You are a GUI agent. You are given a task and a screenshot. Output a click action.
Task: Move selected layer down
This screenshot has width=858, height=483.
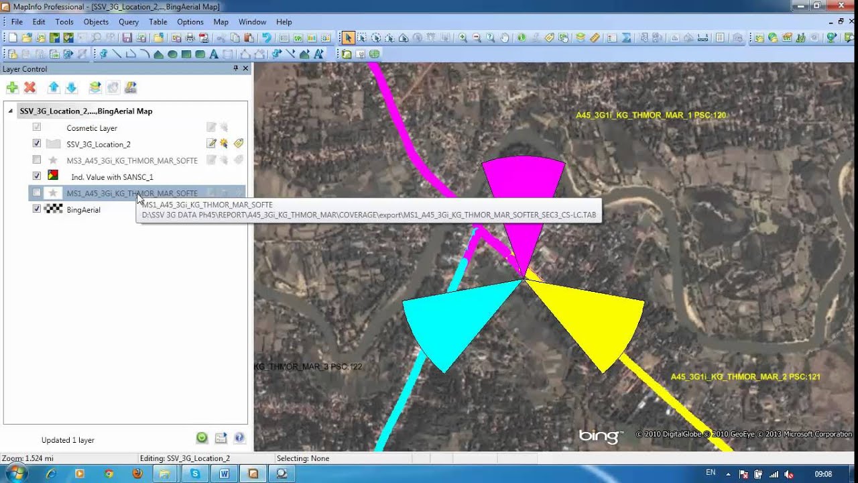point(71,87)
